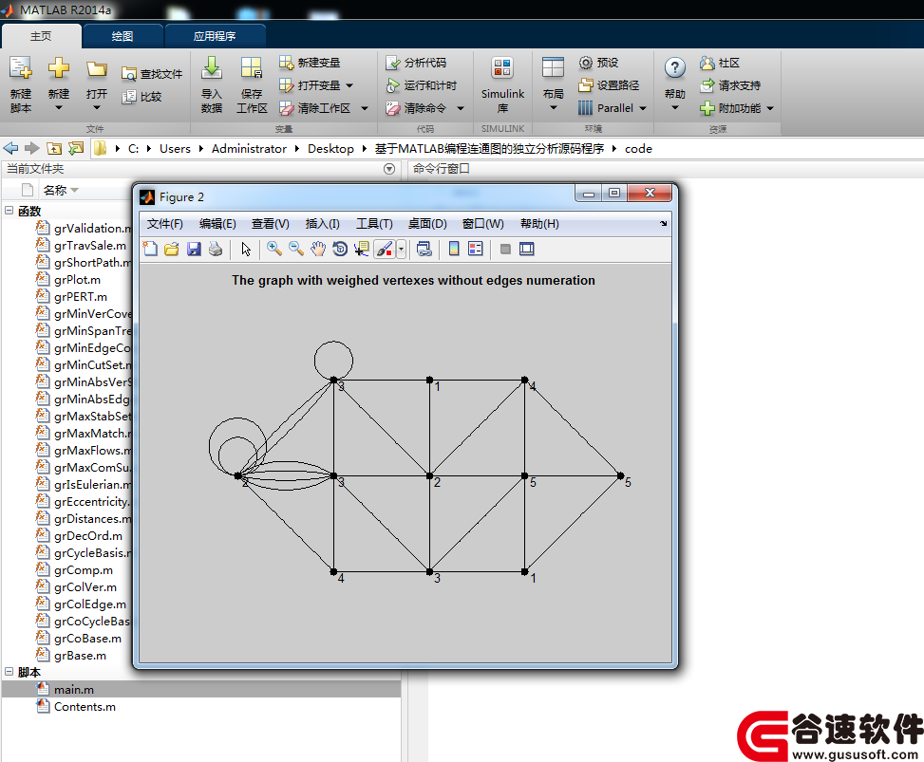Viewport: 924px width, 762px height.
Task: Select Contents.m script file
Action: [85, 707]
